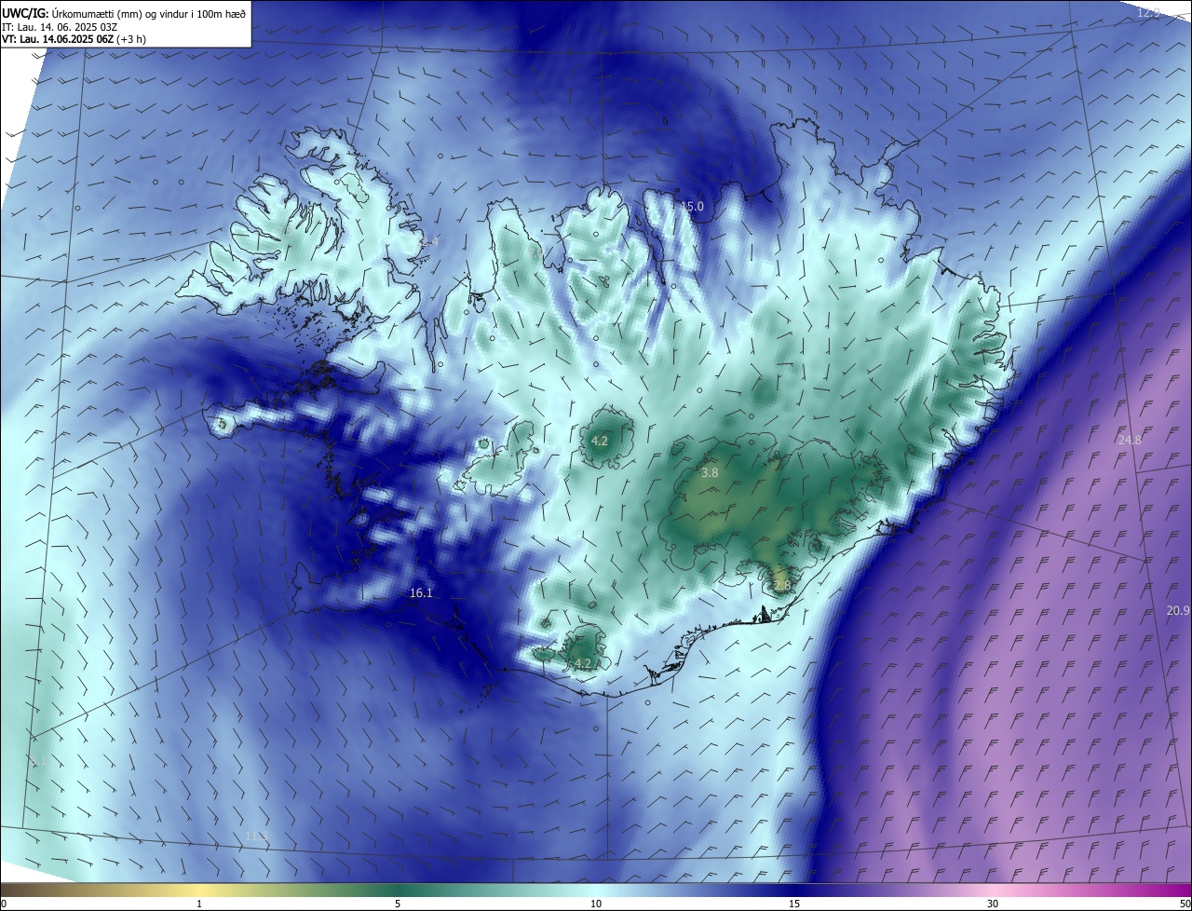Click the "8.1" value label on the map
The image size is (1192, 911).
38,761
